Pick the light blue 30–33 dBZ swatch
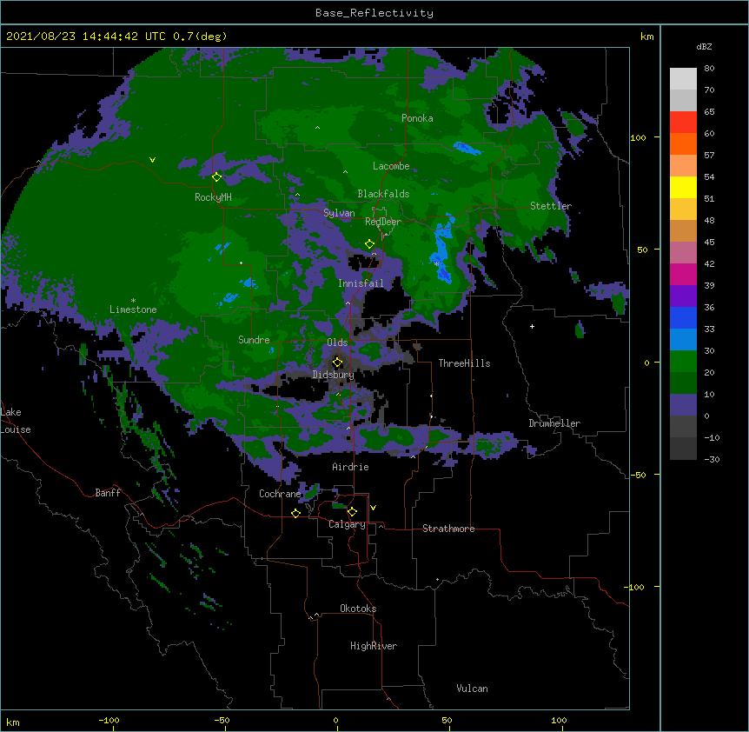The image size is (749, 732). [x=683, y=340]
